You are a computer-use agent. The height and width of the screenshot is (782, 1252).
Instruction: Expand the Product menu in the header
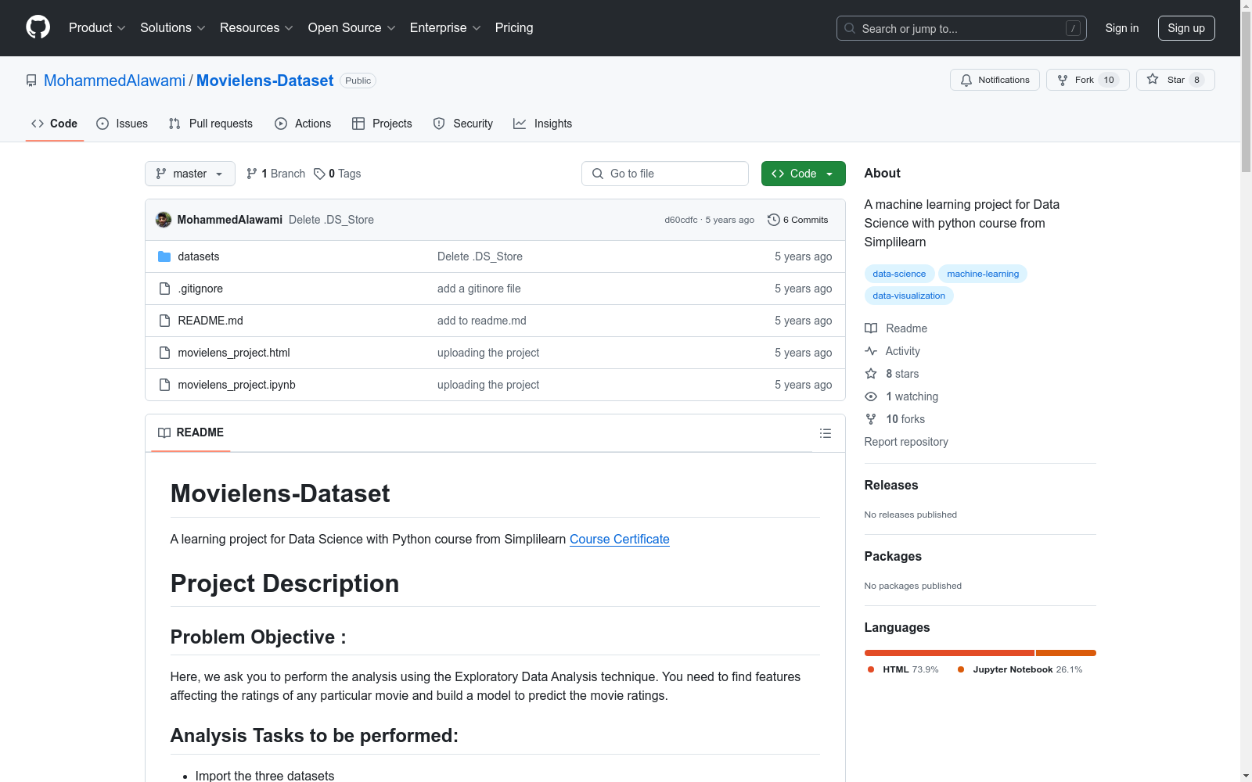pyautogui.click(x=97, y=28)
